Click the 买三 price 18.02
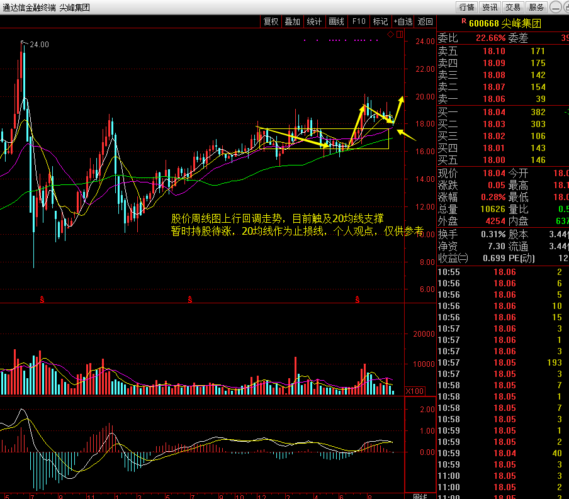569x499 pixels. (494, 136)
